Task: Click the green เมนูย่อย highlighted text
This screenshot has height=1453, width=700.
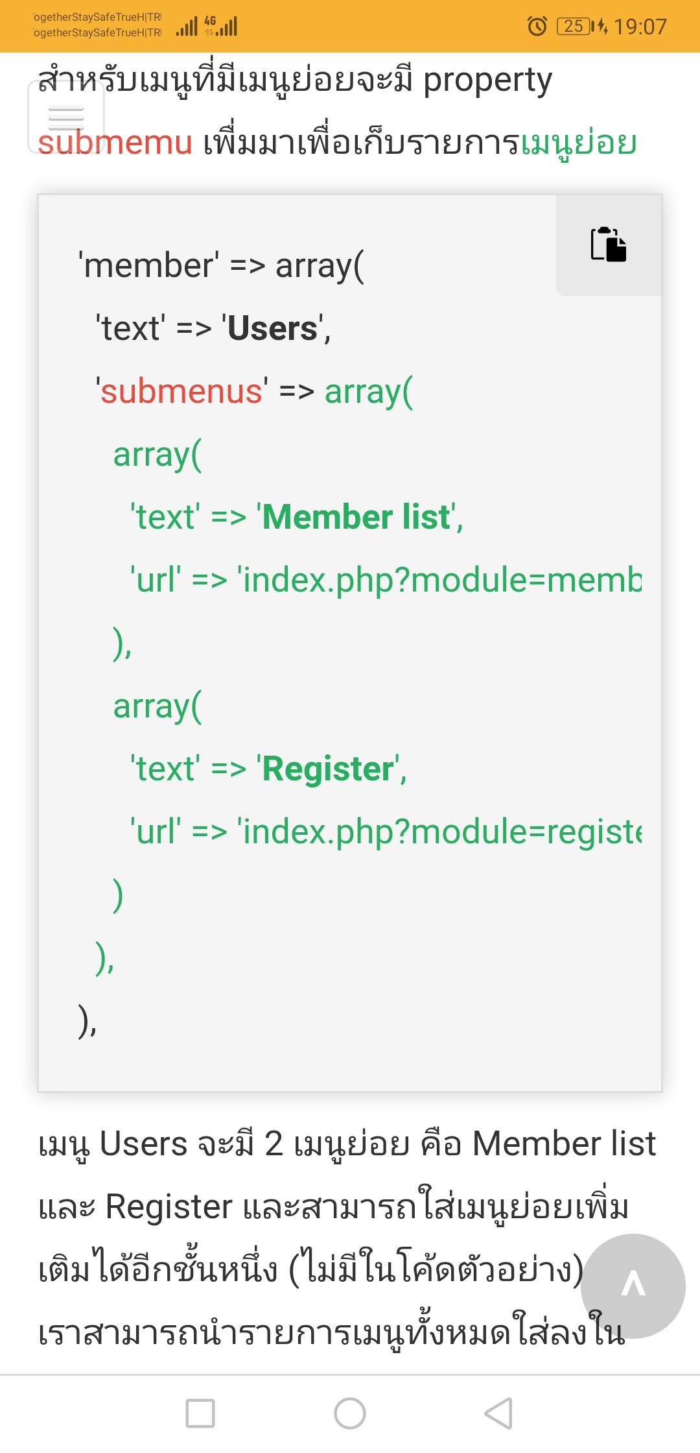Action: tap(579, 144)
